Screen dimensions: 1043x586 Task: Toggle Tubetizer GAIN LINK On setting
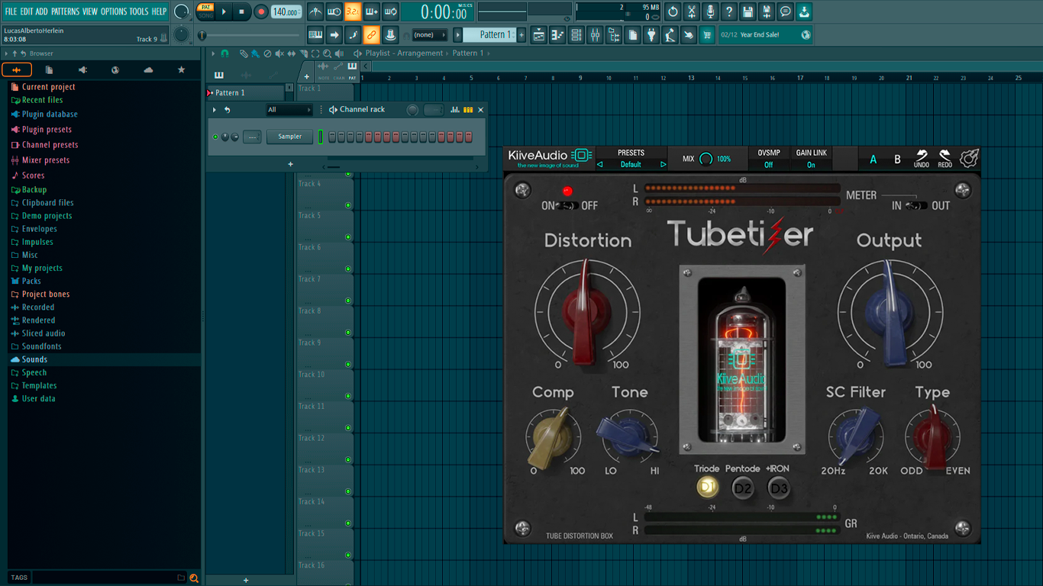tap(811, 159)
